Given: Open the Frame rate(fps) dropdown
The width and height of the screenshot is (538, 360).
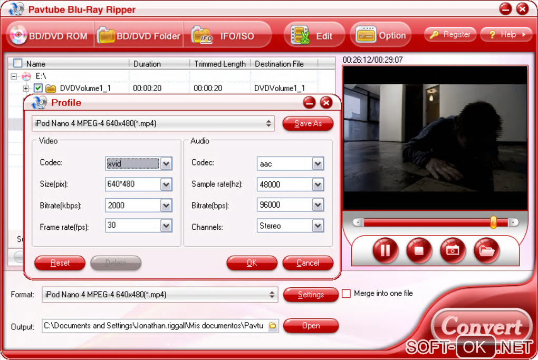Looking at the screenshot, I should 166,226.
